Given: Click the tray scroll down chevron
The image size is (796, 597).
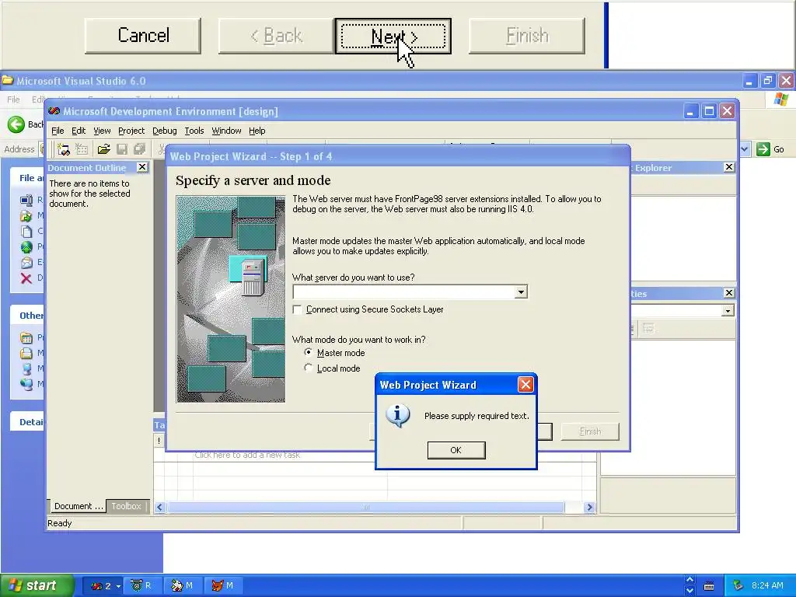Looking at the screenshot, I should pyautogui.click(x=690, y=591).
